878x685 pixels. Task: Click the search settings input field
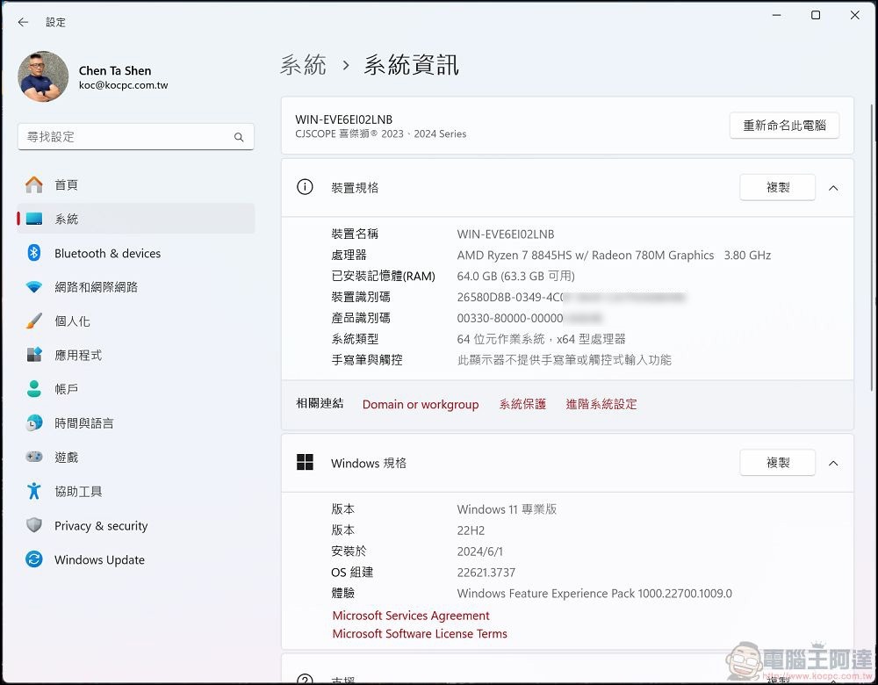[x=135, y=137]
